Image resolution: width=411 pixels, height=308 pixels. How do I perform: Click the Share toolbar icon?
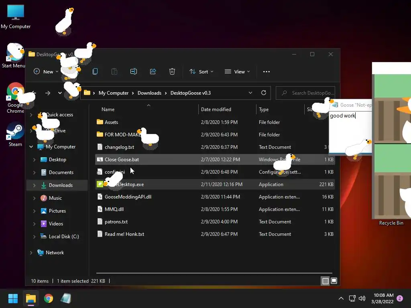tap(153, 71)
